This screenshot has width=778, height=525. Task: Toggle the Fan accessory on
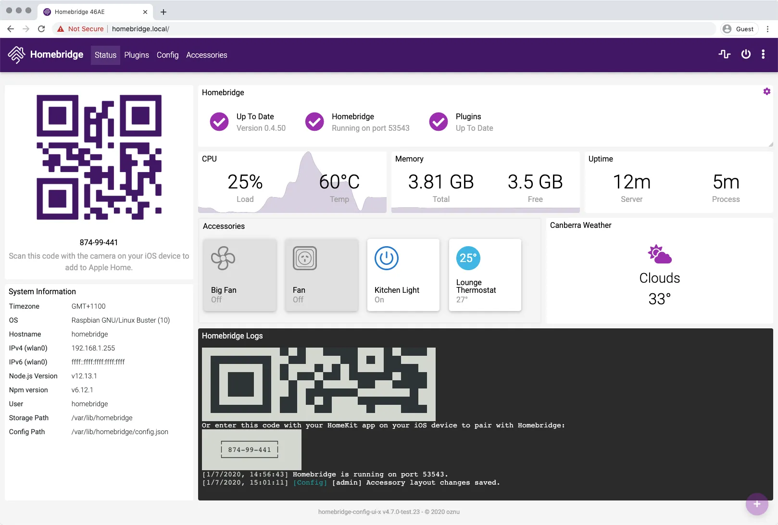(304, 258)
